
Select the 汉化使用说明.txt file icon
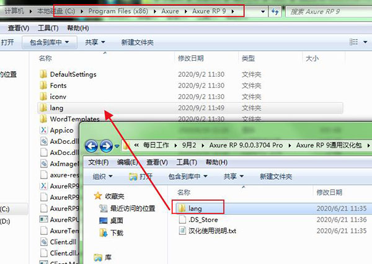coord(182,231)
